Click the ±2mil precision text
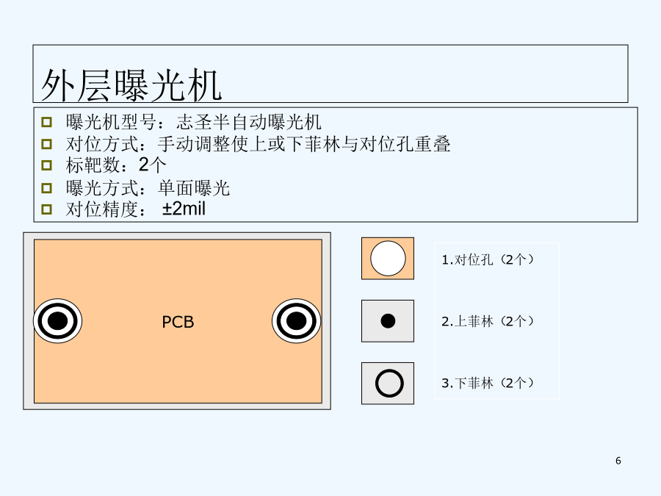 coord(184,209)
